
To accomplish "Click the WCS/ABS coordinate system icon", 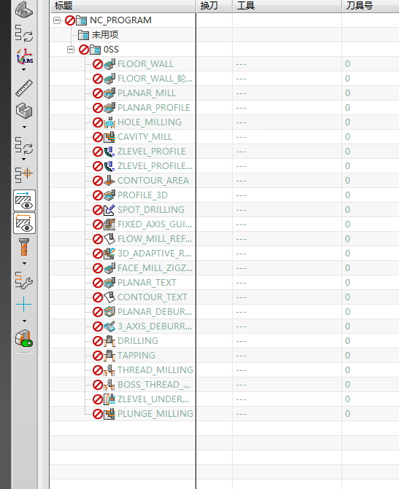I will click(x=24, y=56).
